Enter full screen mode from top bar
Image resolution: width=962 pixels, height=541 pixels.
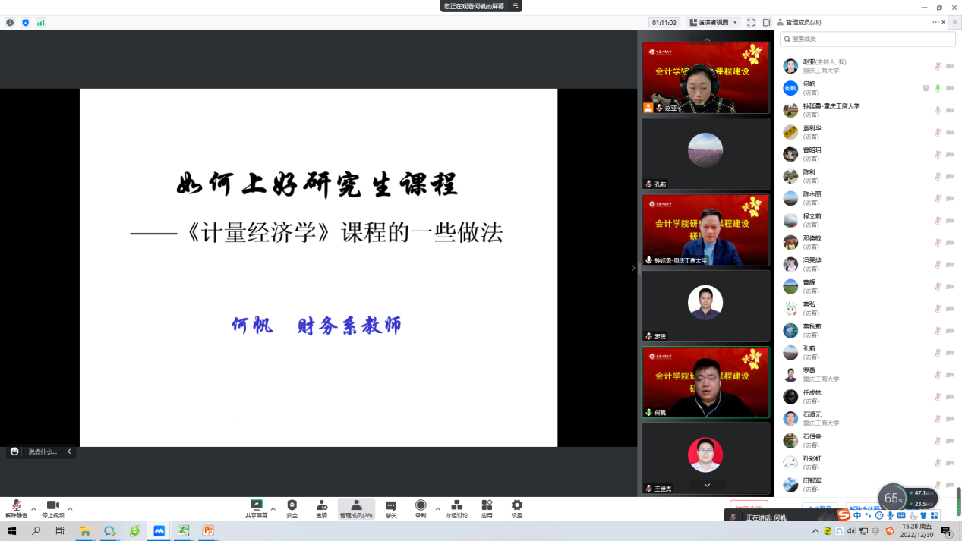751,23
